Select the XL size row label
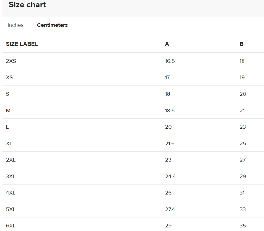264x231 pixels. [9, 144]
